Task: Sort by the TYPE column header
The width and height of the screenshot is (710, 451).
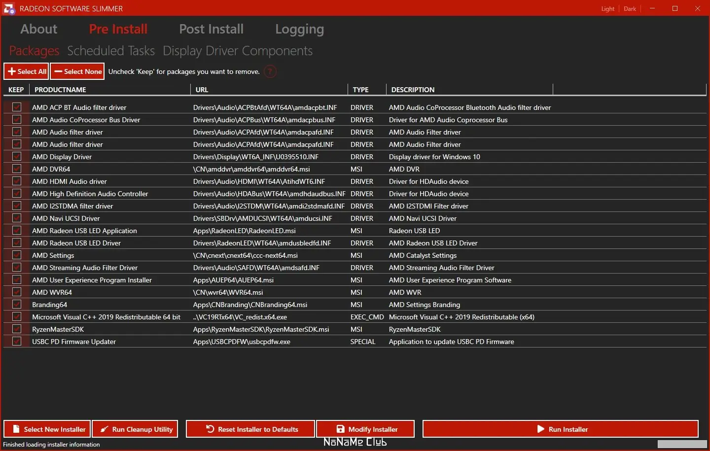Action: click(x=367, y=90)
